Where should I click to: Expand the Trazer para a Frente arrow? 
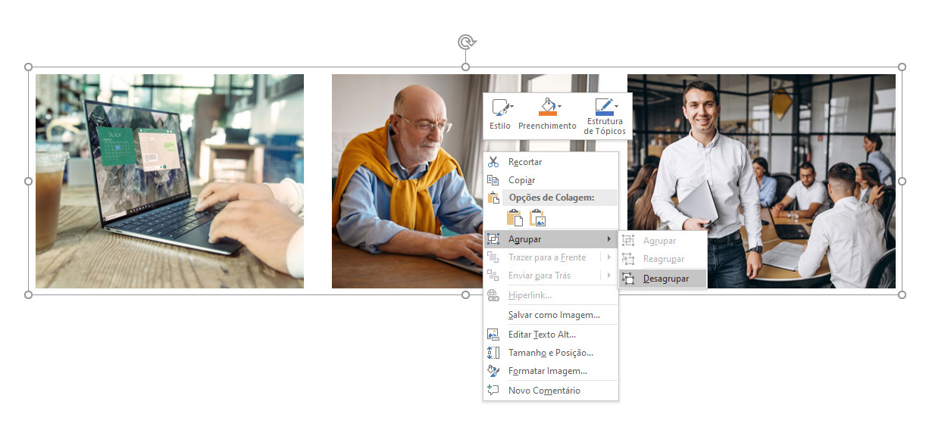pyautogui.click(x=609, y=257)
